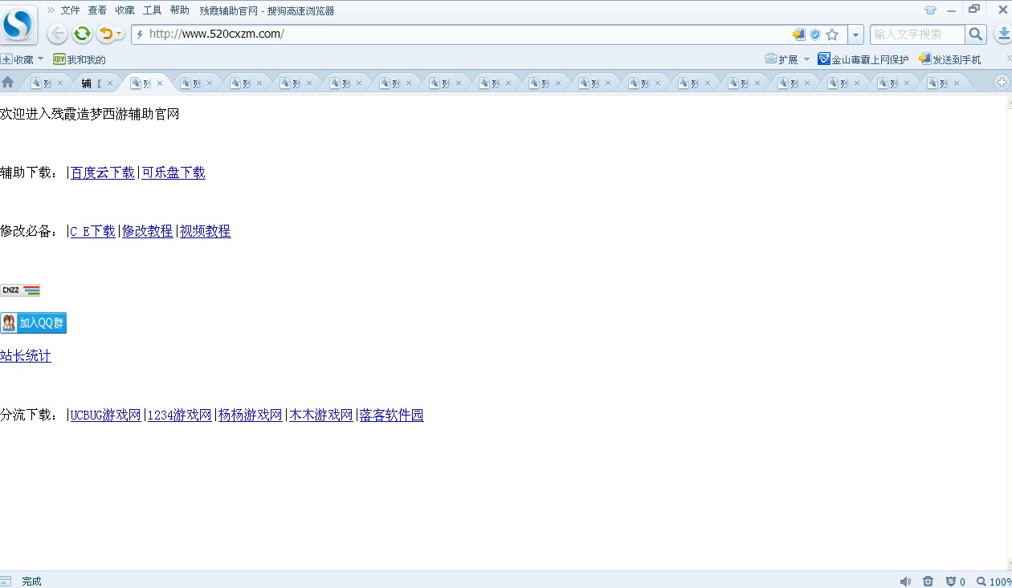
Task: Open the 木木游戏网 link
Action: pos(321,416)
